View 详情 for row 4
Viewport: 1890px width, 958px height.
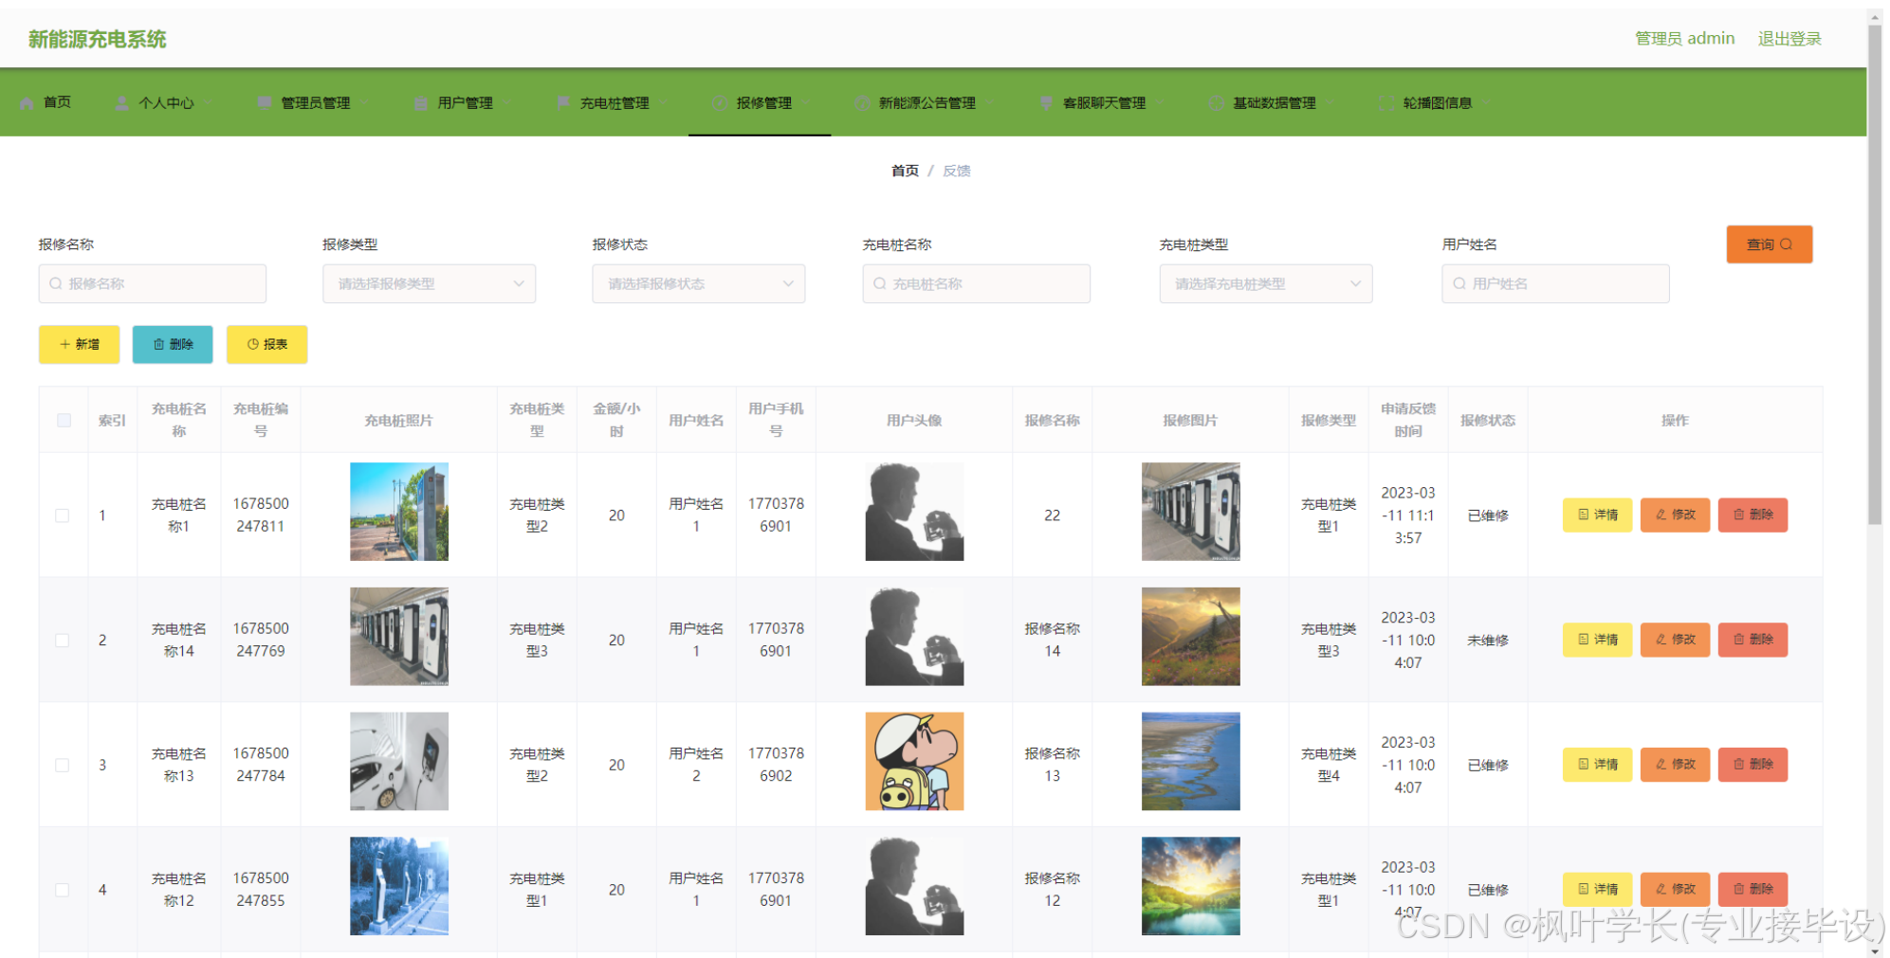(x=1597, y=889)
